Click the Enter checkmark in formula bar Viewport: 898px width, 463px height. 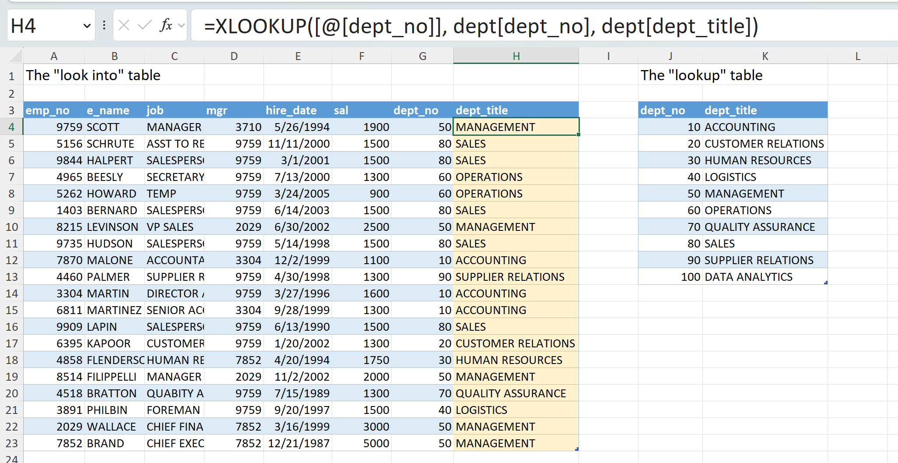click(x=144, y=25)
